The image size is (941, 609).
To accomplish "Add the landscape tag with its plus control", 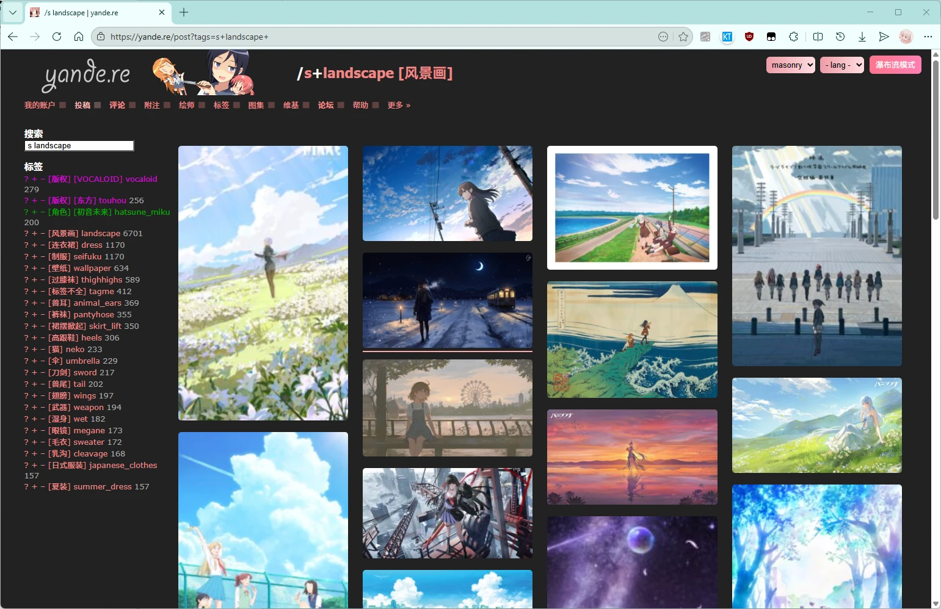I will coord(35,234).
